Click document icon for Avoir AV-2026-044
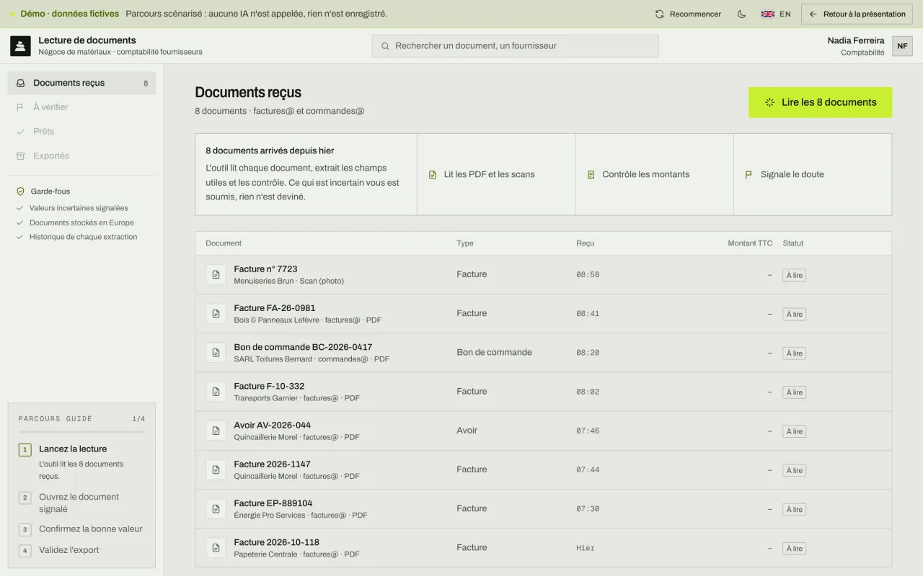 point(216,431)
